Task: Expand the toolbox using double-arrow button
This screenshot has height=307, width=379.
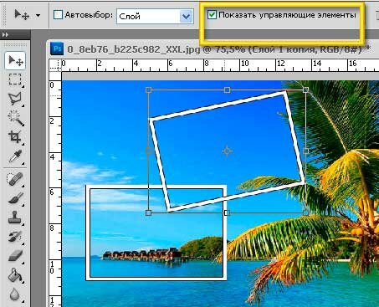Action: (5, 35)
